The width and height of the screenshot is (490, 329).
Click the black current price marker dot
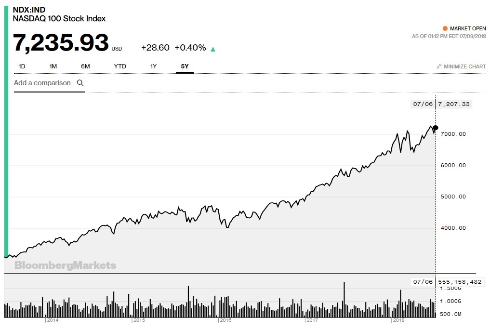[x=436, y=128]
